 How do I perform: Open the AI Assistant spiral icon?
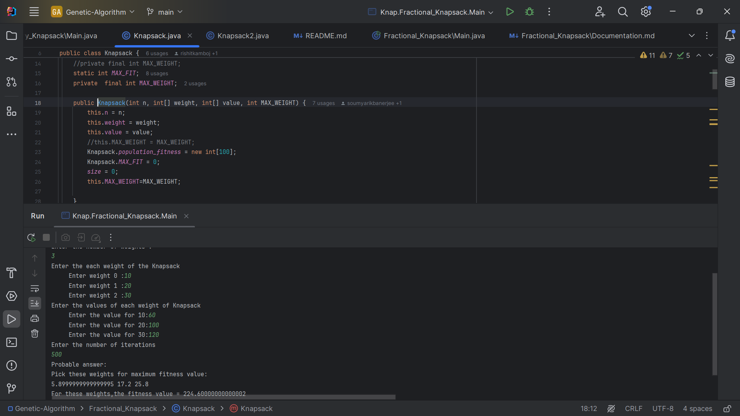coord(730,59)
